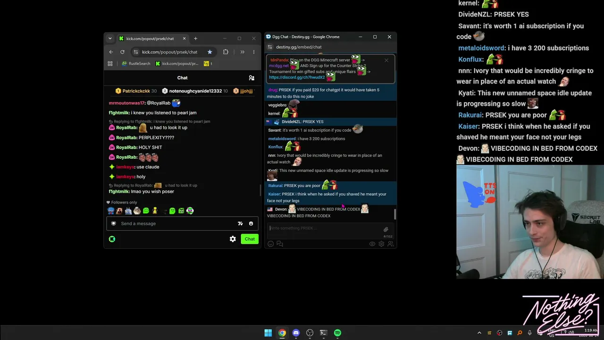Send message with green Chat button

[250, 239]
